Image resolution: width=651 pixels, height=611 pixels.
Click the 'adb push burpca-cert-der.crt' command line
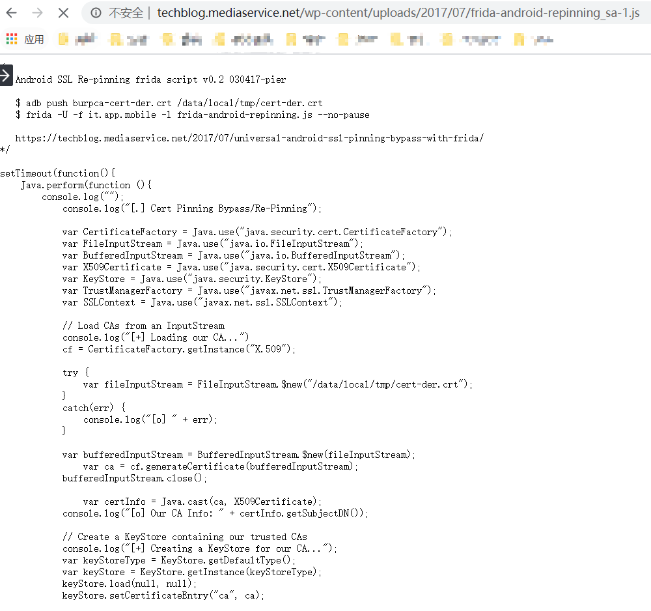169,103
